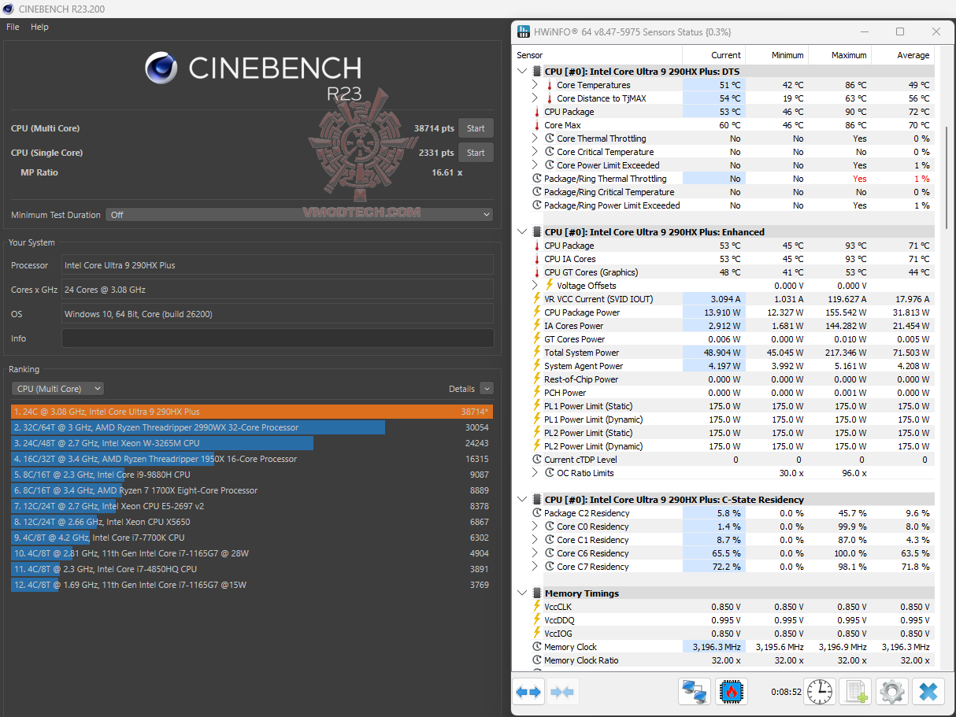This screenshot has width=956, height=717.
Task: Click HWiNFO shrink view arrows icon
Action: point(562,692)
